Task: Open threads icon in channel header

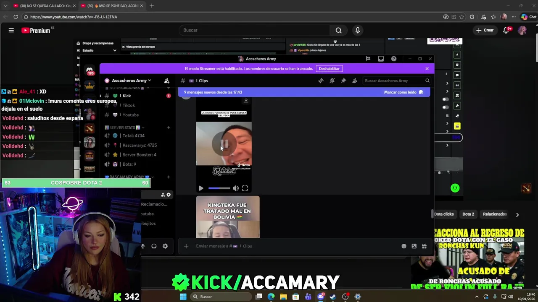Action: click(321, 81)
